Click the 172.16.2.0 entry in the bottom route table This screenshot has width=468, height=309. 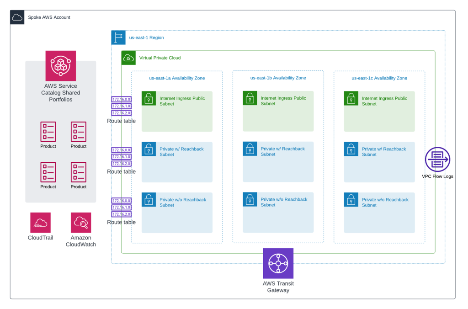(x=121, y=214)
